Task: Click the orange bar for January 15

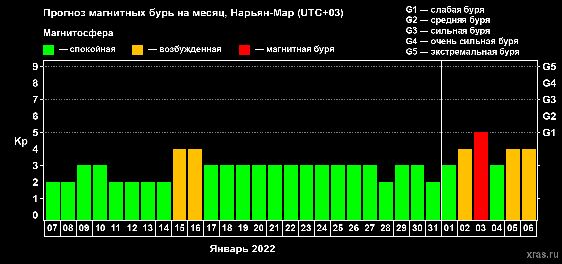Action: [180, 184]
